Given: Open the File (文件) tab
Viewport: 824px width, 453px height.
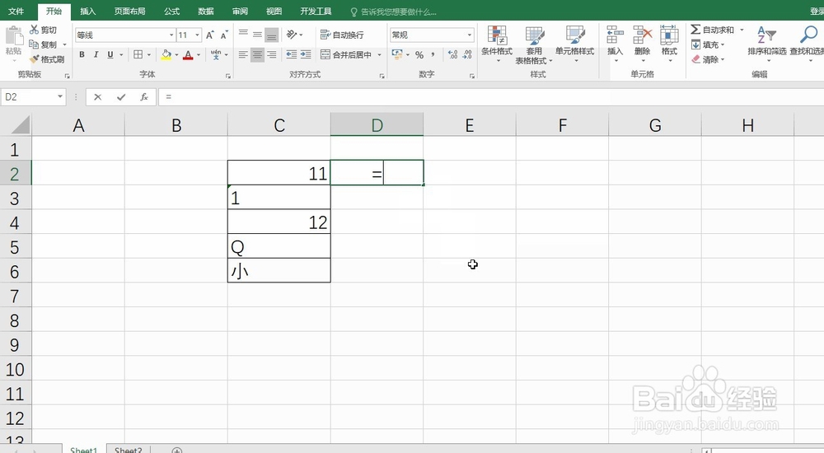Looking at the screenshot, I should pos(16,11).
